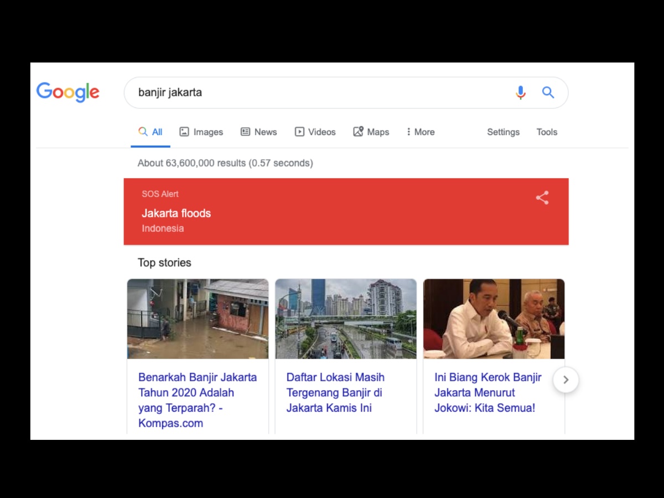Open the More options menu
The width and height of the screenshot is (664, 498).
[421, 132]
